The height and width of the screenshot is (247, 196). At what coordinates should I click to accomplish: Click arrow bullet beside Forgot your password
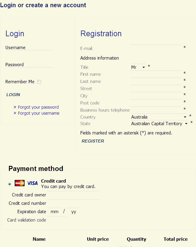(15, 107)
